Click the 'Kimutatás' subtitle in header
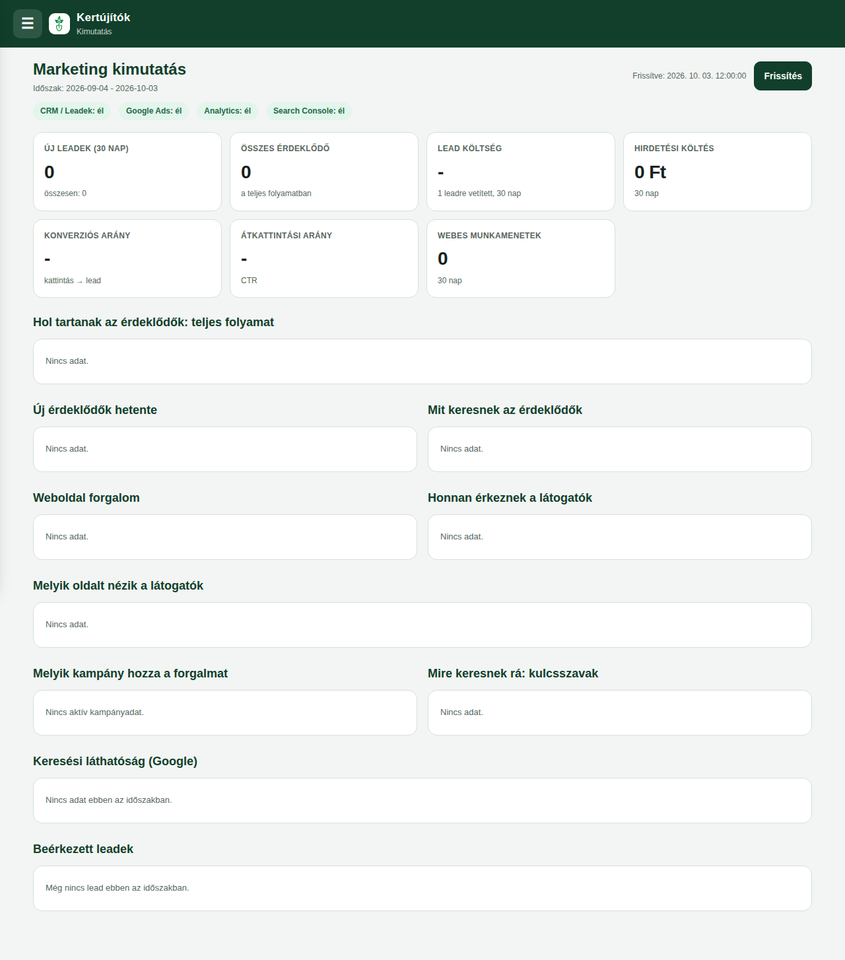The height and width of the screenshot is (960, 845). [94, 32]
